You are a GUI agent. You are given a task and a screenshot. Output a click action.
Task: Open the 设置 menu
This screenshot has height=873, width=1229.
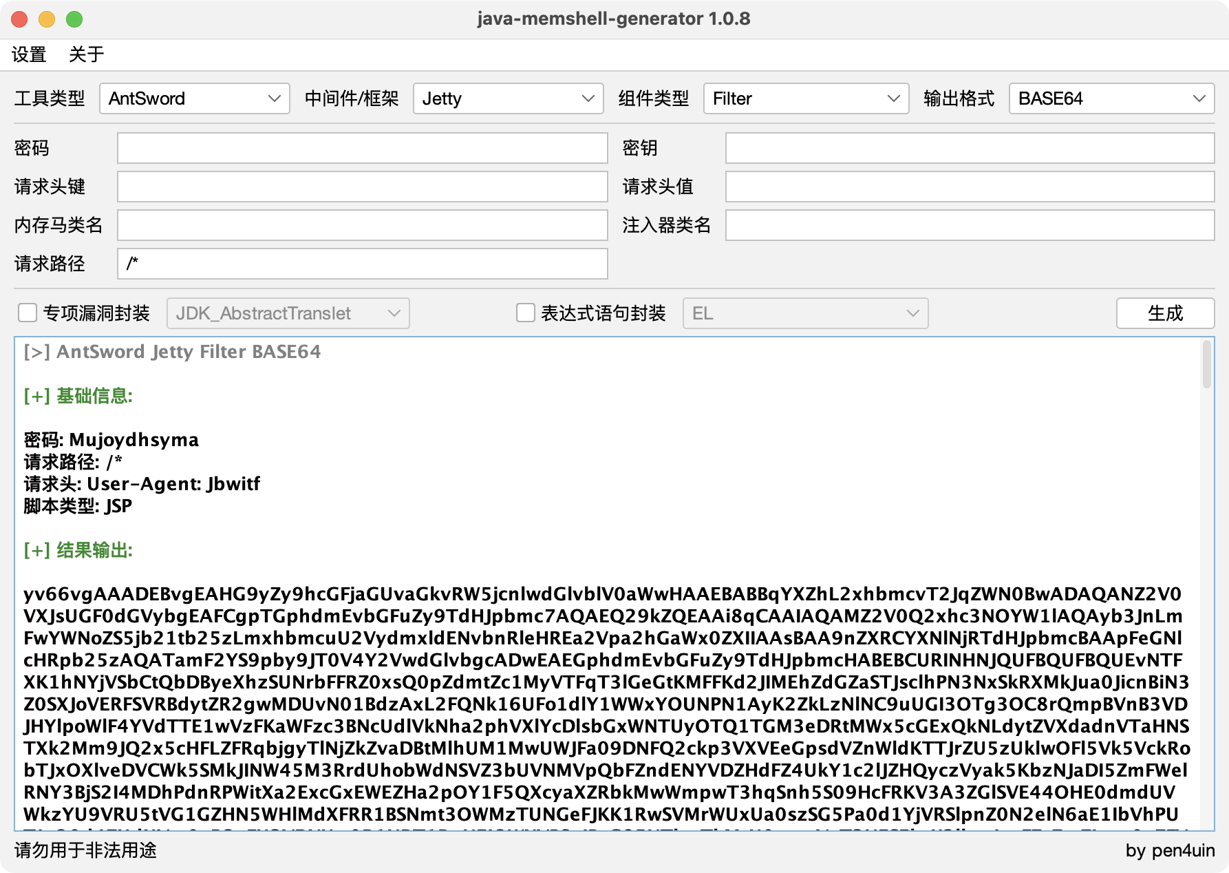(x=29, y=54)
